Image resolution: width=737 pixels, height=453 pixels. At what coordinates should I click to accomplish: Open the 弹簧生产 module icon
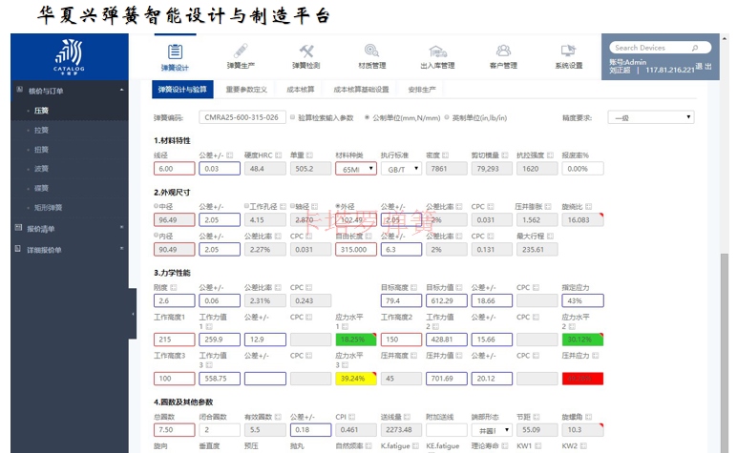(241, 51)
